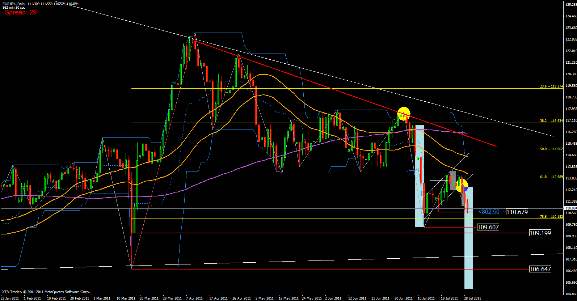Click the 109.760 value on the price axis
Viewport: 577px width, 301px height.
tap(571, 225)
